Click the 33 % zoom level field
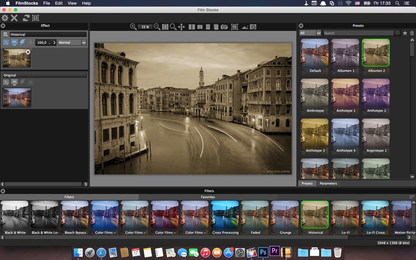Screen dimensions: 416x260 (x=145, y=27)
